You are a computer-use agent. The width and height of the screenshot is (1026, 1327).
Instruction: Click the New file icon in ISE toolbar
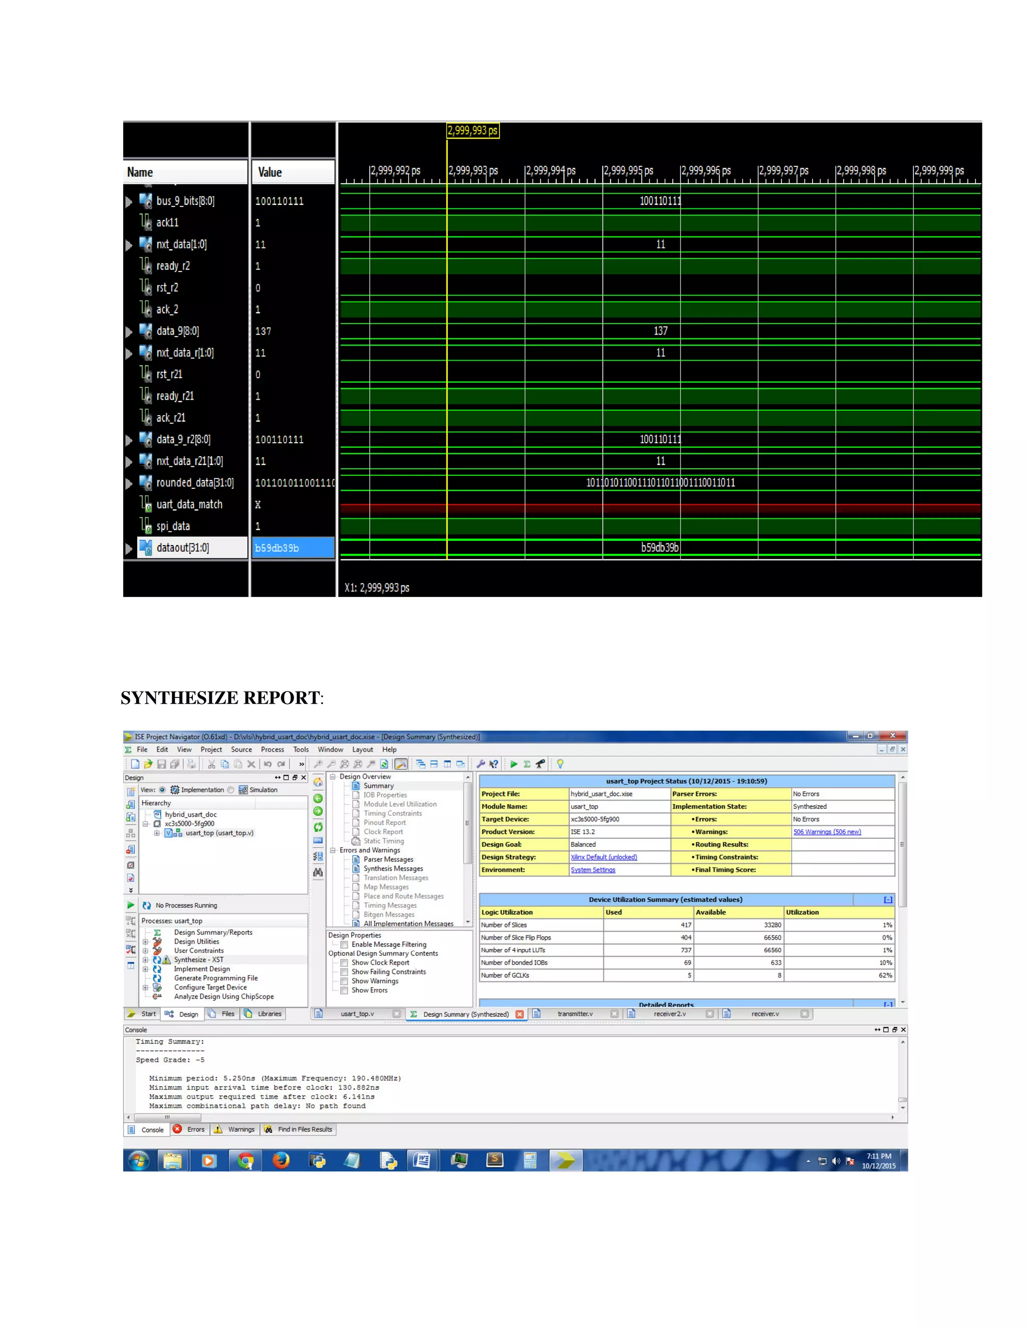[135, 764]
